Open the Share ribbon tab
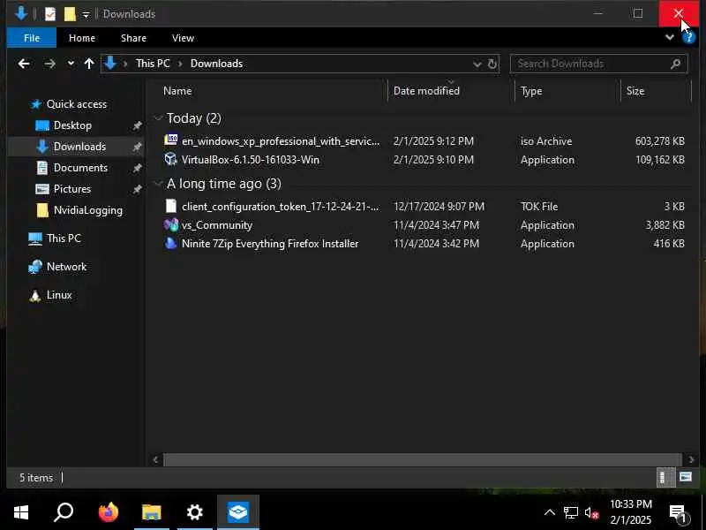706x530 pixels. pyautogui.click(x=133, y=38)
